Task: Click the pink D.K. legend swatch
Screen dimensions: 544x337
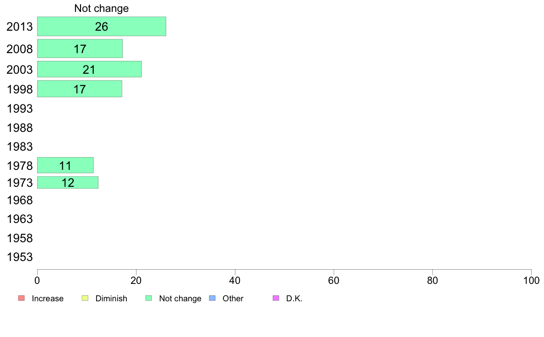Action: click(x=276, y=298)
